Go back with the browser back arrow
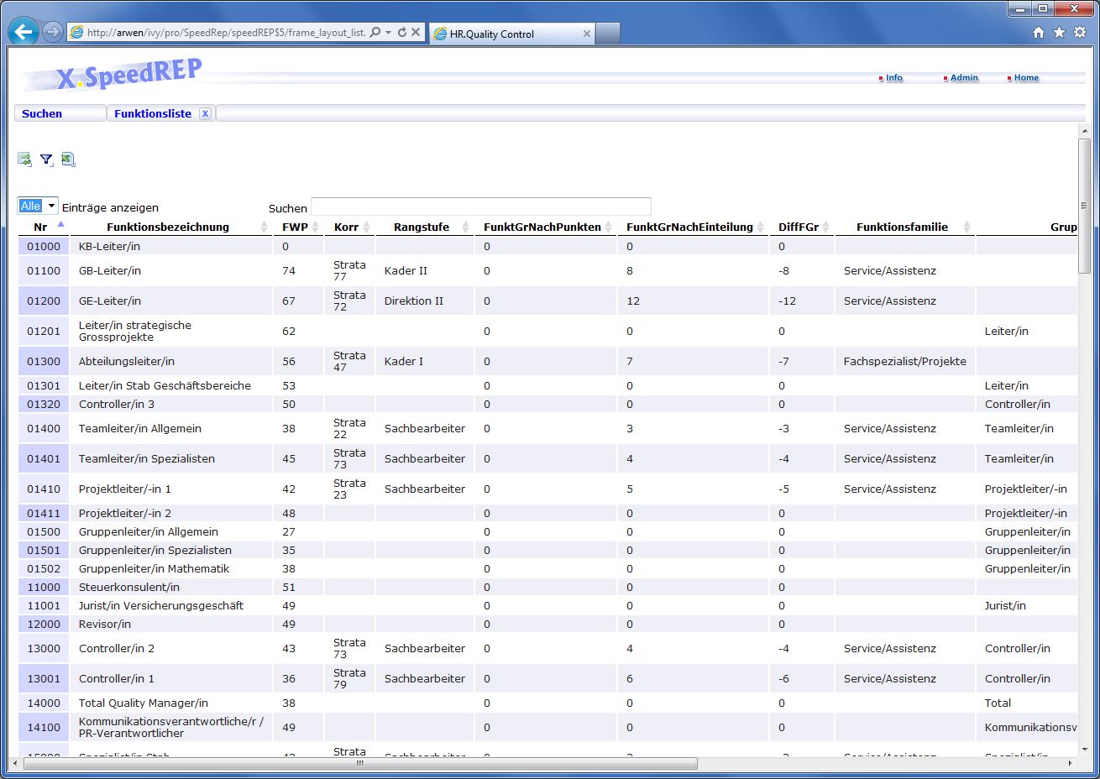This screenshot has height=779, width=1100. pyautogui.click(x=24, y=33)
